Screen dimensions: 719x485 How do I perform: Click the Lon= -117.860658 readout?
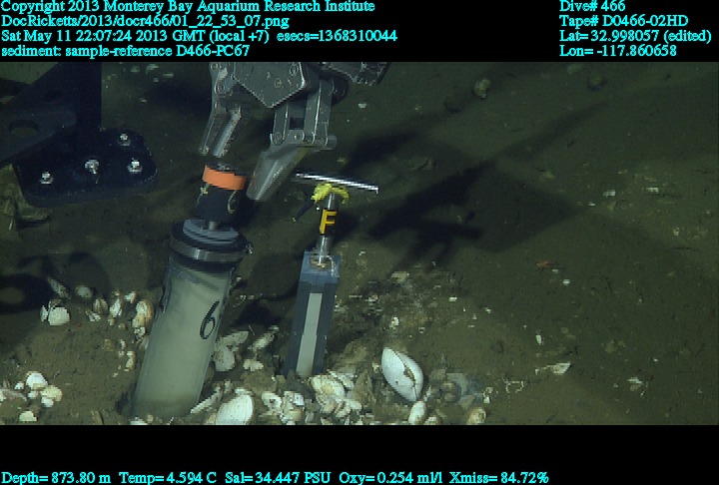click(x=619, y=50)
